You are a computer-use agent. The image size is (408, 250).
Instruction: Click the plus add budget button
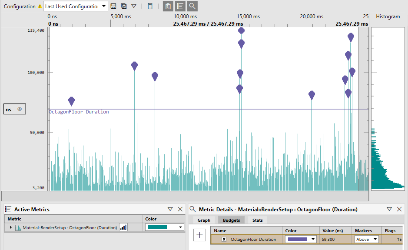(x=199, y=235)
